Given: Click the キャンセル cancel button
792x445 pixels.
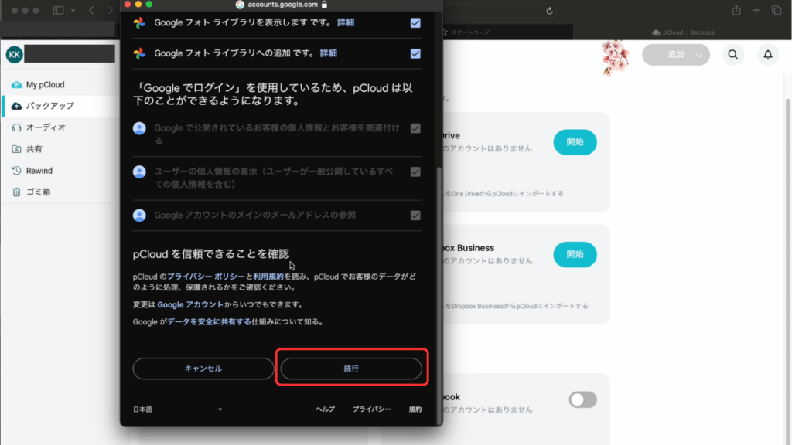Looking at the screenshot, I should (203, 369).
